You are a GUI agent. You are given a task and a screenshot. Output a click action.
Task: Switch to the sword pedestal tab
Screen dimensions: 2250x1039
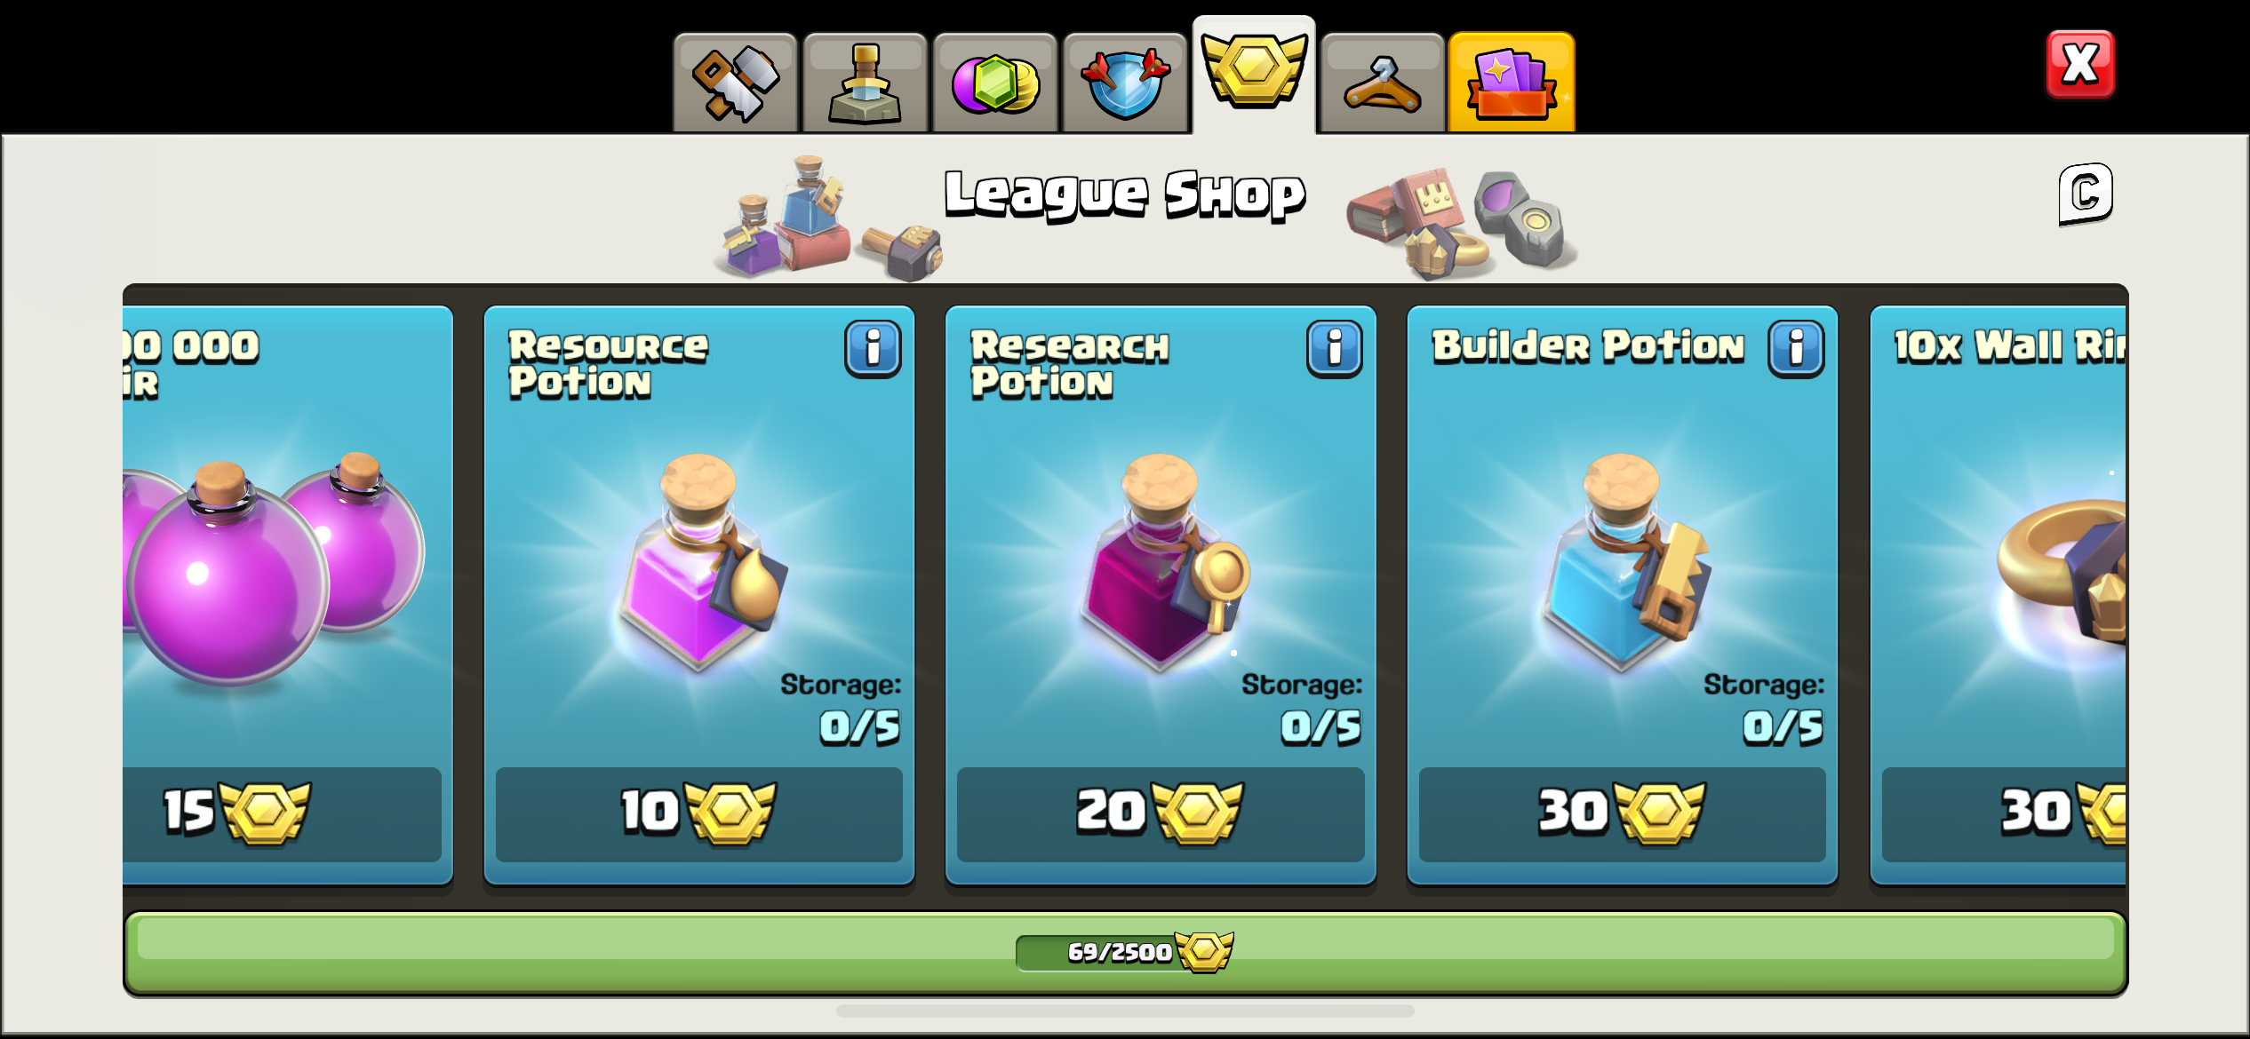pyautogui.click(x=865, y=83)
